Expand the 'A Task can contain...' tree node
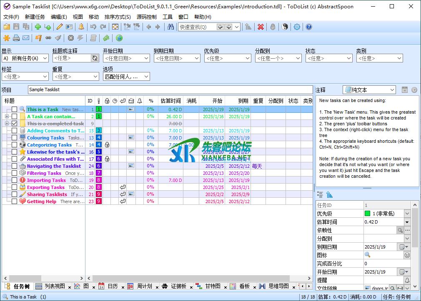This screenshot has height=301, width=421. tap(7, 117)
